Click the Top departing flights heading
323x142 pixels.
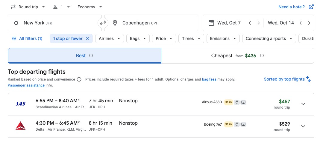pyautogui.click(x=37, y=72)
